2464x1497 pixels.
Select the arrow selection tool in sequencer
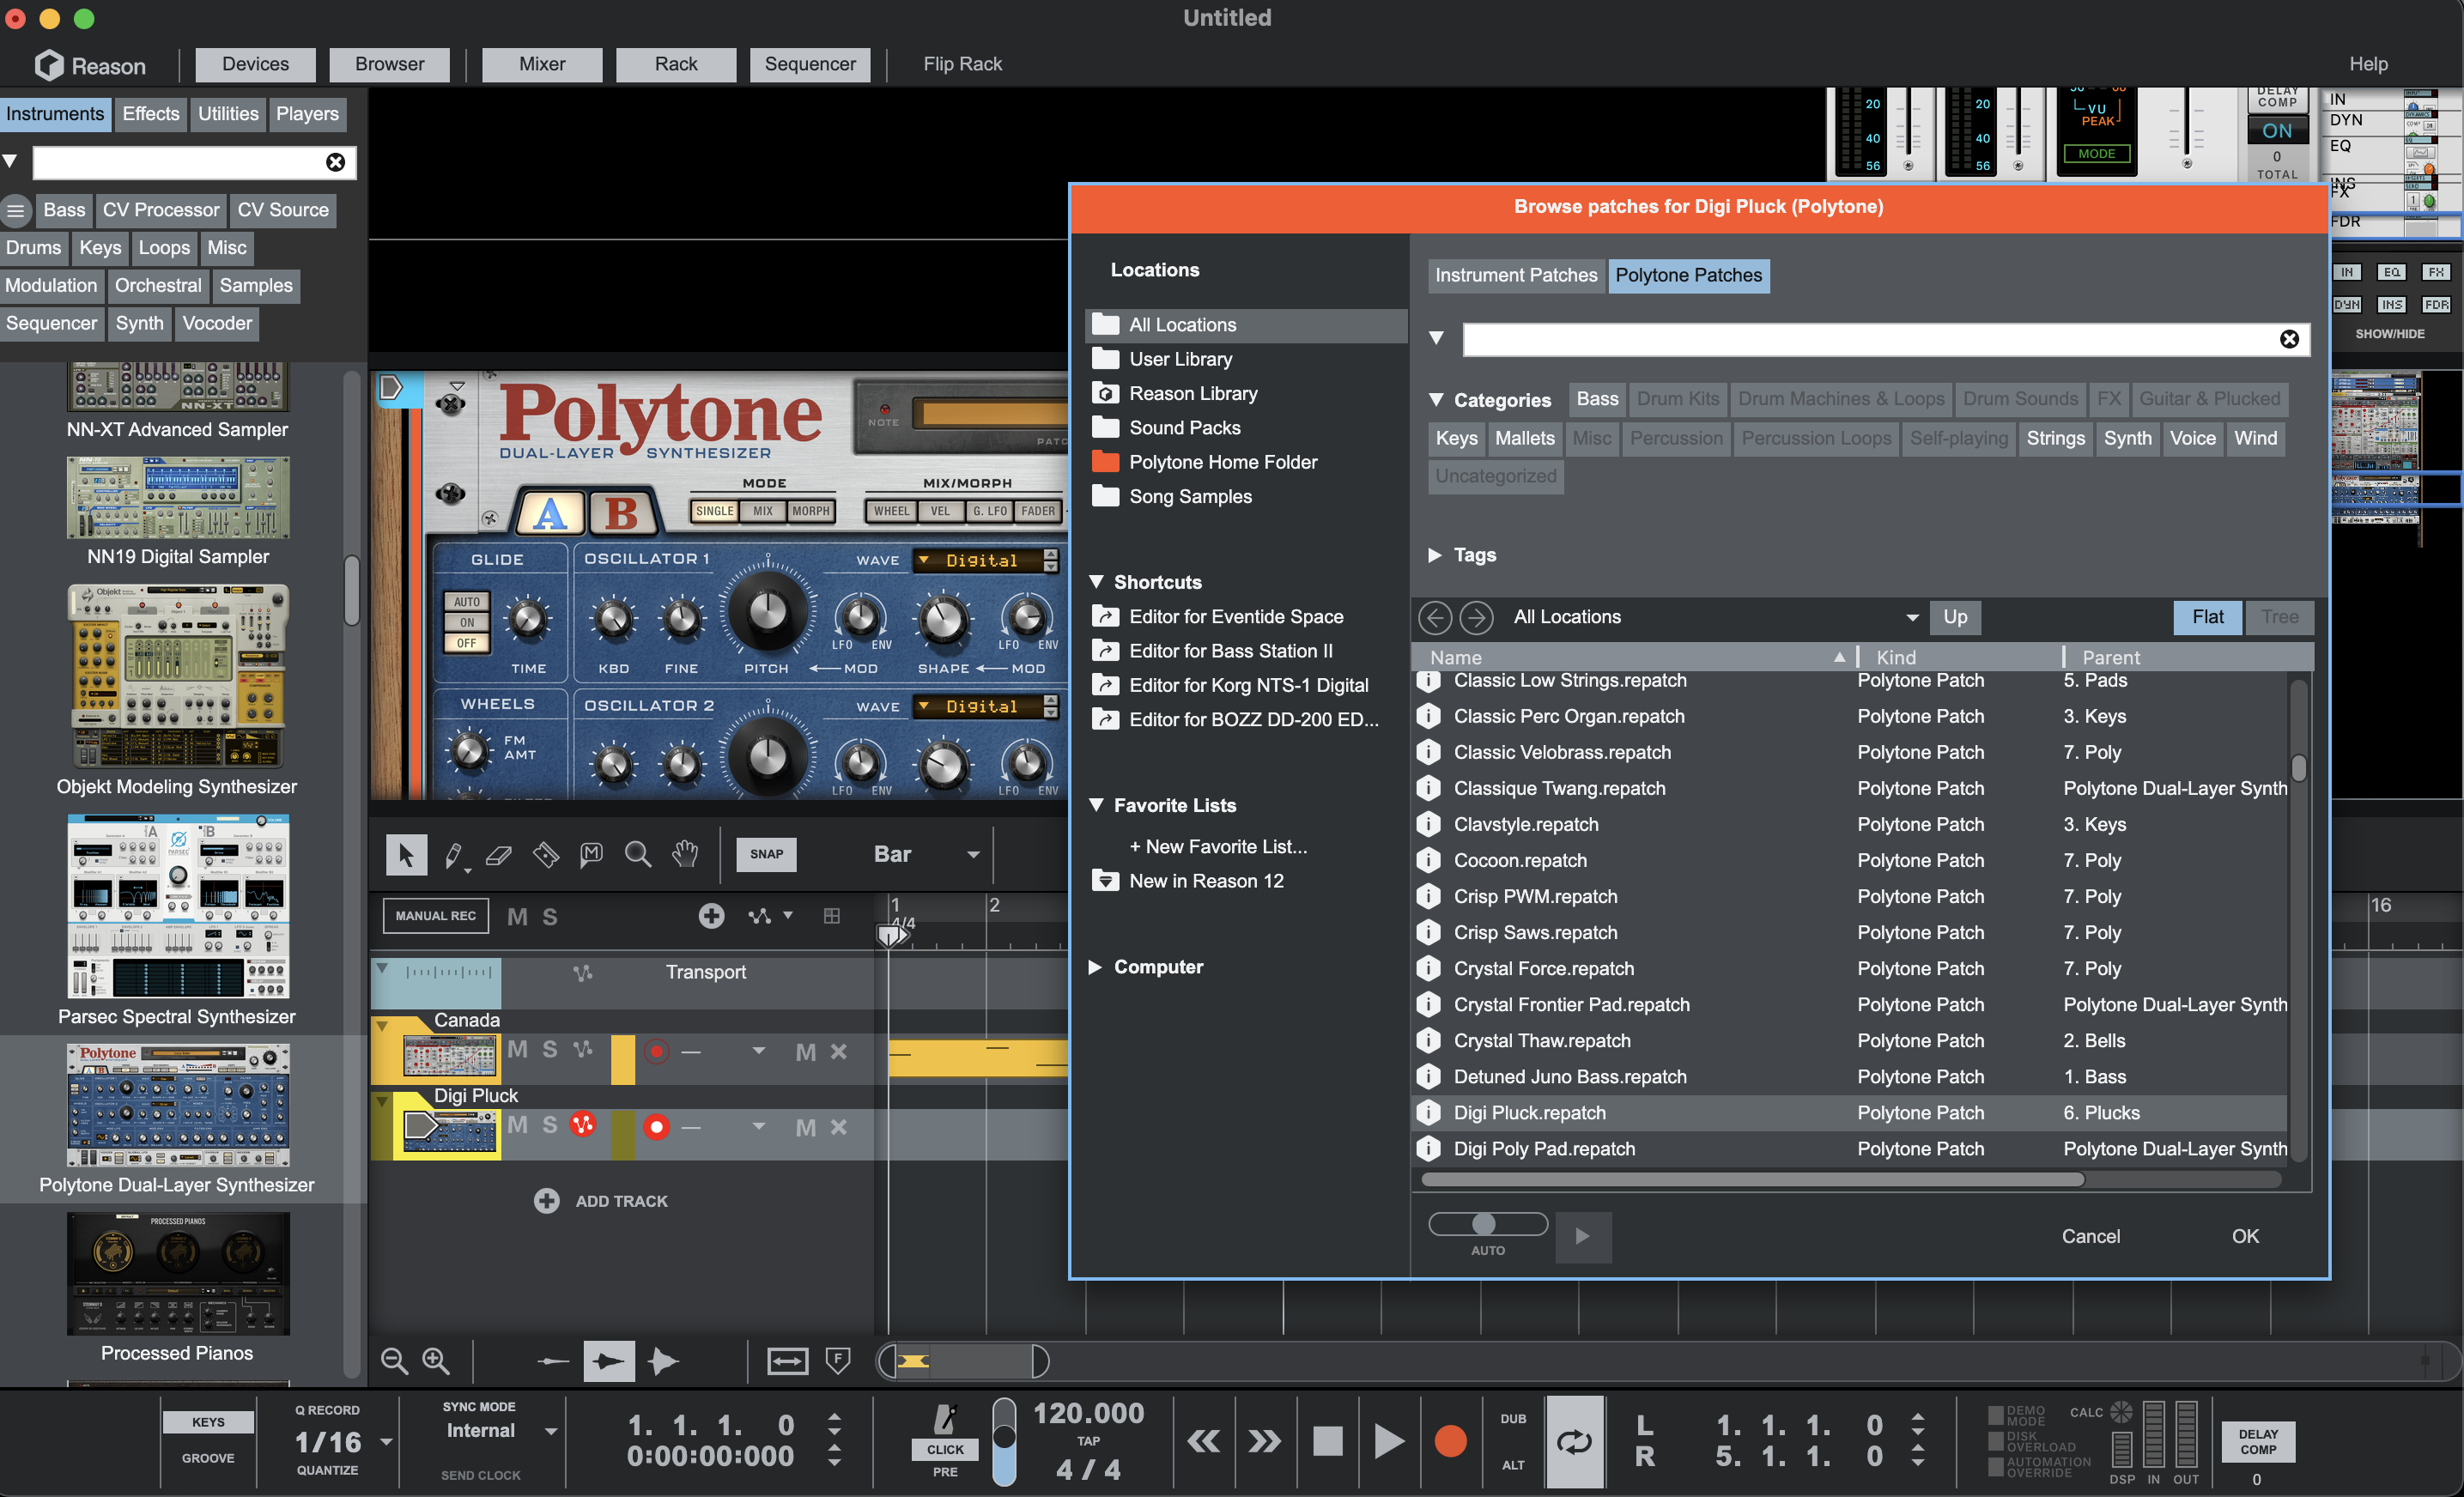tap(406, 854)
